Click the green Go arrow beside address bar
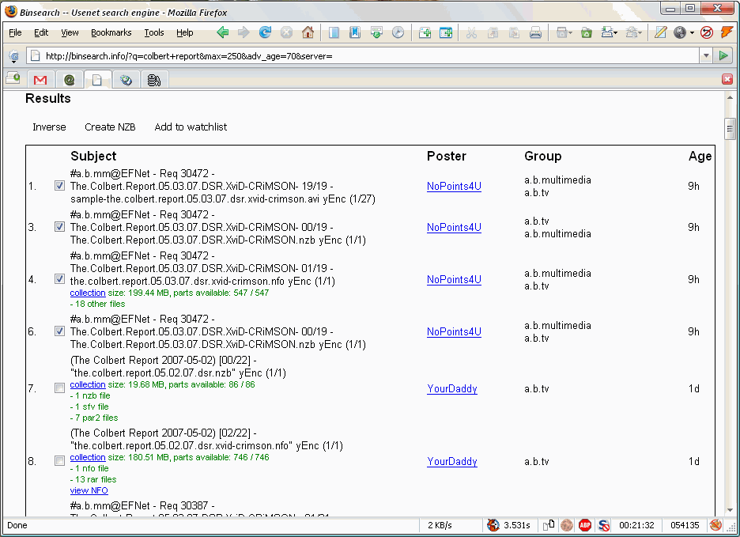This screenshot has height=537, width=740. [x=723, y=55]
